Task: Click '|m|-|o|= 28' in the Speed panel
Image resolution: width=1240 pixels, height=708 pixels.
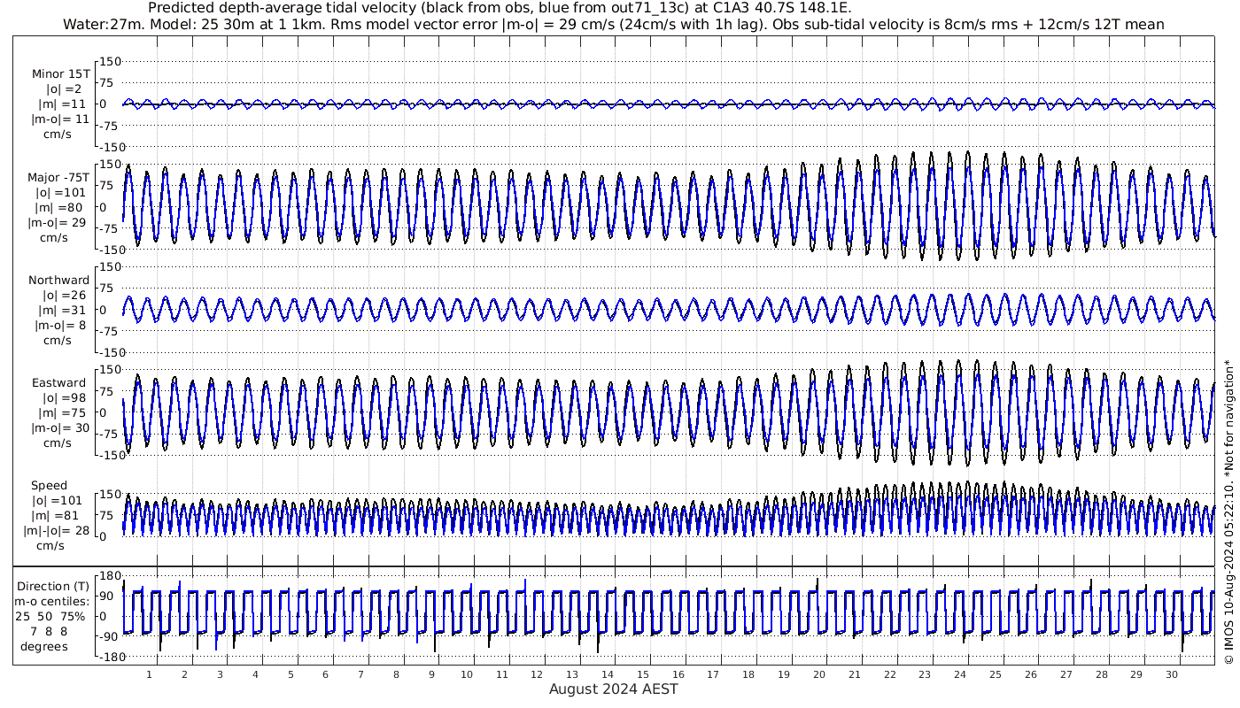Action: [x=57, y=530]
